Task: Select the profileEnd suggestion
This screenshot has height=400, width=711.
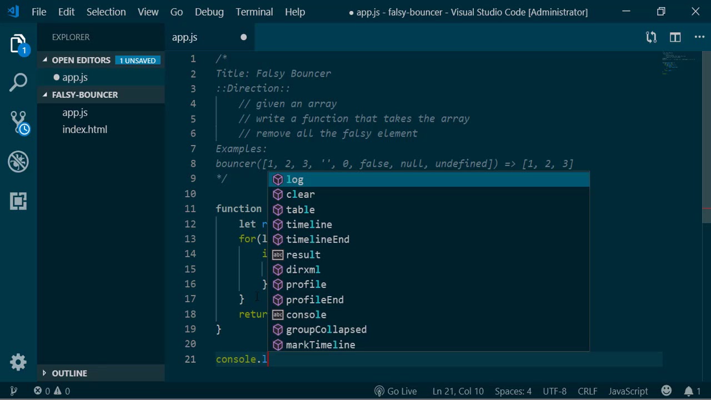Action: click(x=429, y=299)
